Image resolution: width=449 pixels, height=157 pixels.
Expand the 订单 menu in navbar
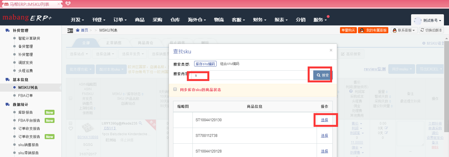pyautogui.click(x=120, y=20)
